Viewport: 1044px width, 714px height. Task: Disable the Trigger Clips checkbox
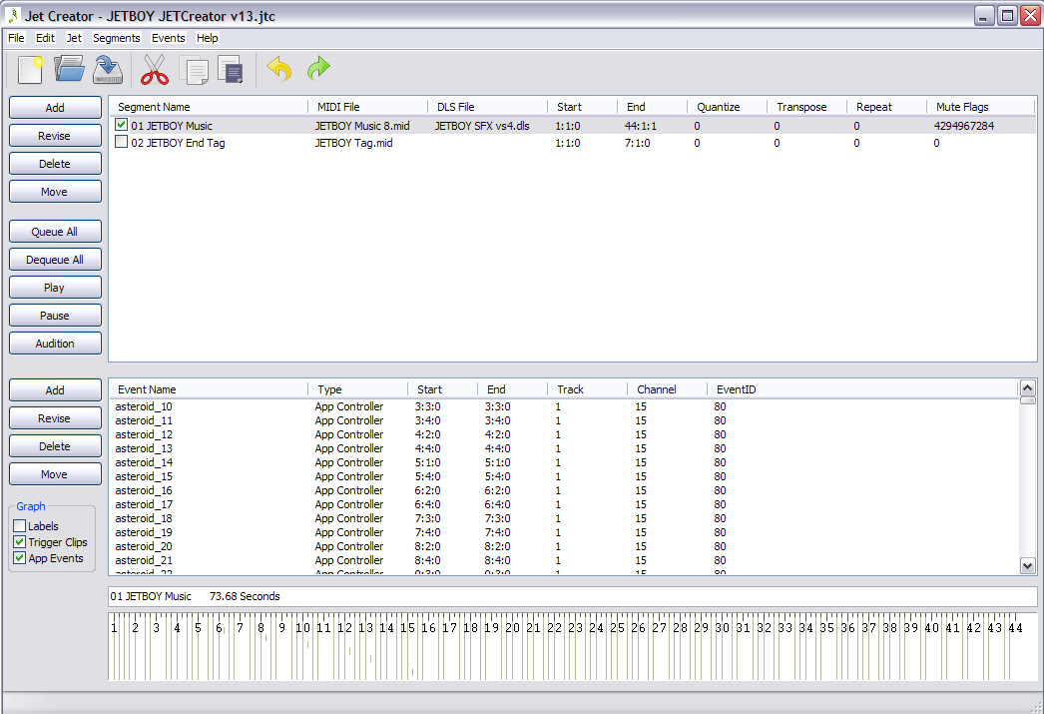[x=20, y=542]
